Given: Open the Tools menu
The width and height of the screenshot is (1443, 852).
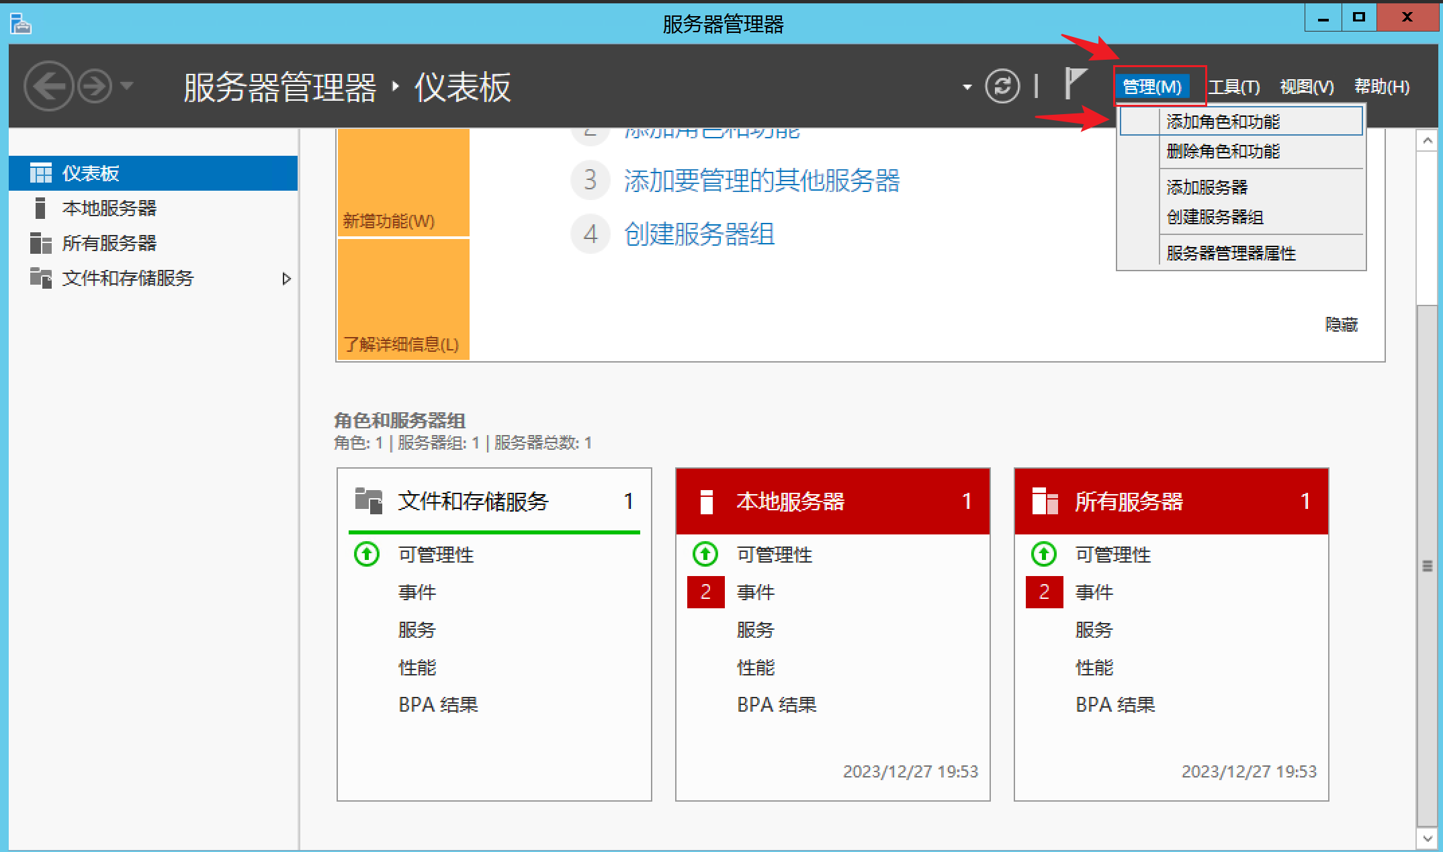Looking at the screenshot, I should point(1234,87).
